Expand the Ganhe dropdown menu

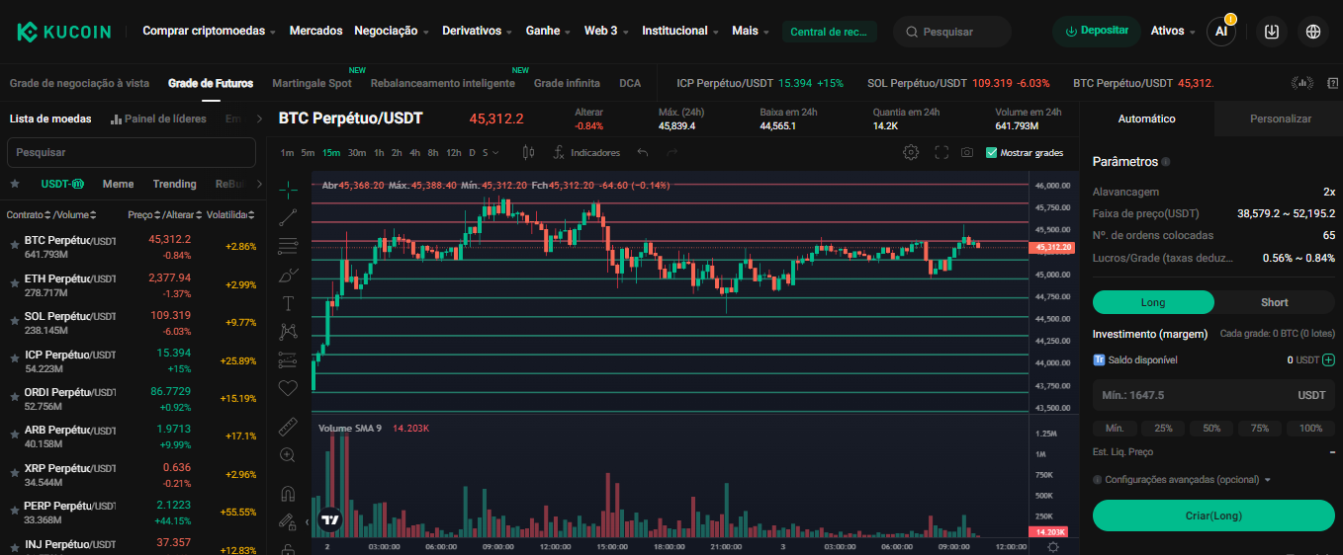(x=548, y=31)
